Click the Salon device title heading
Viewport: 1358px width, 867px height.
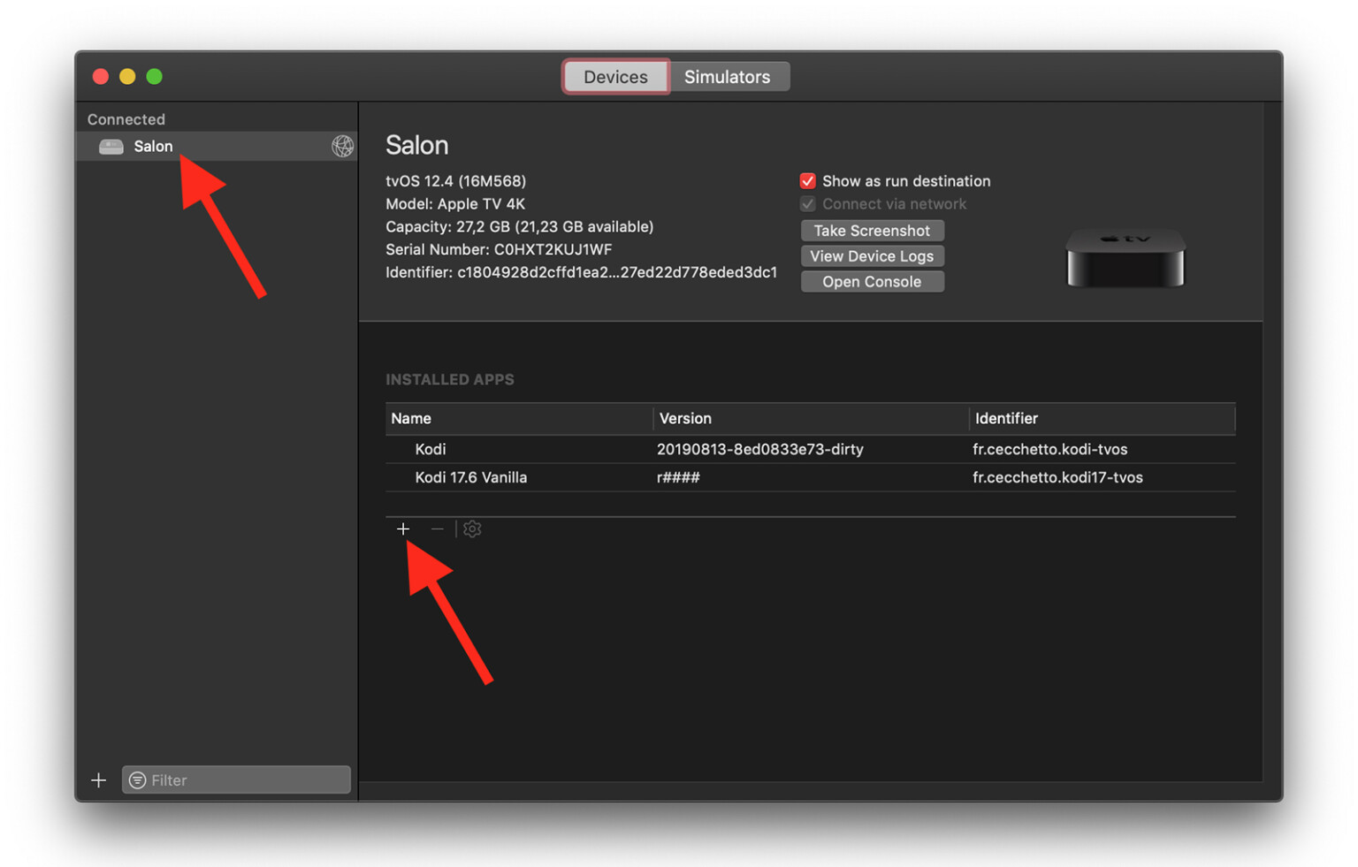coord(416,146)
